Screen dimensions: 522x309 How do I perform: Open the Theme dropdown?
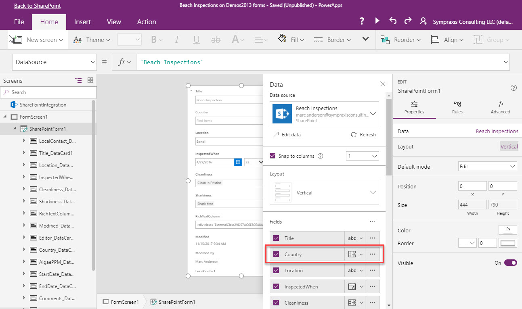pyautogui.click(x=92, y=40)
